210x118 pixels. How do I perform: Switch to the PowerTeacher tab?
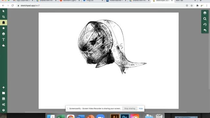[x=116, y=1]
